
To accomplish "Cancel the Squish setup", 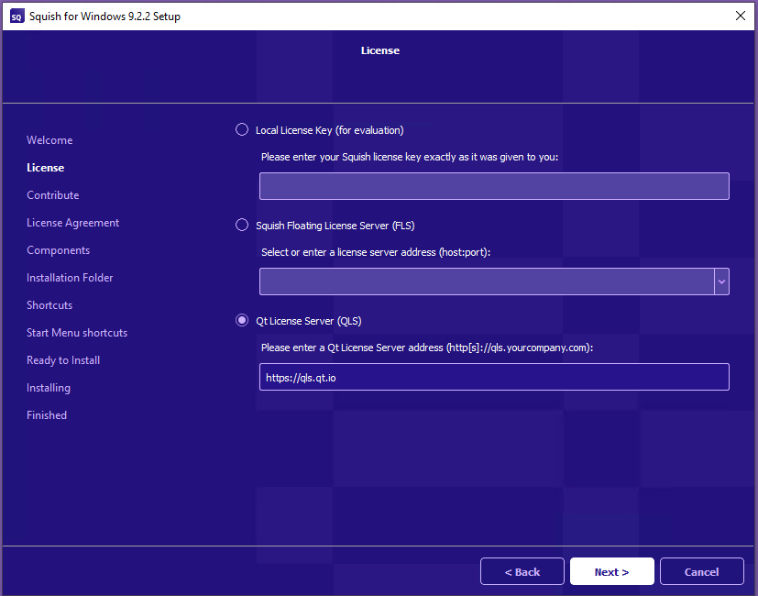I will [x=701, y=571].
